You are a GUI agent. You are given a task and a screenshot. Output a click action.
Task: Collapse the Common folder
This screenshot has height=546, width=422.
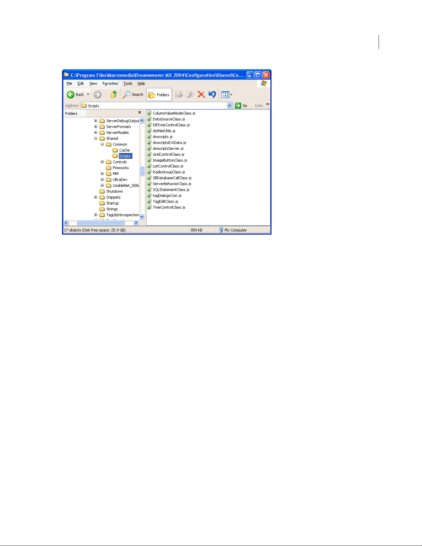click(x=102, y=144)
